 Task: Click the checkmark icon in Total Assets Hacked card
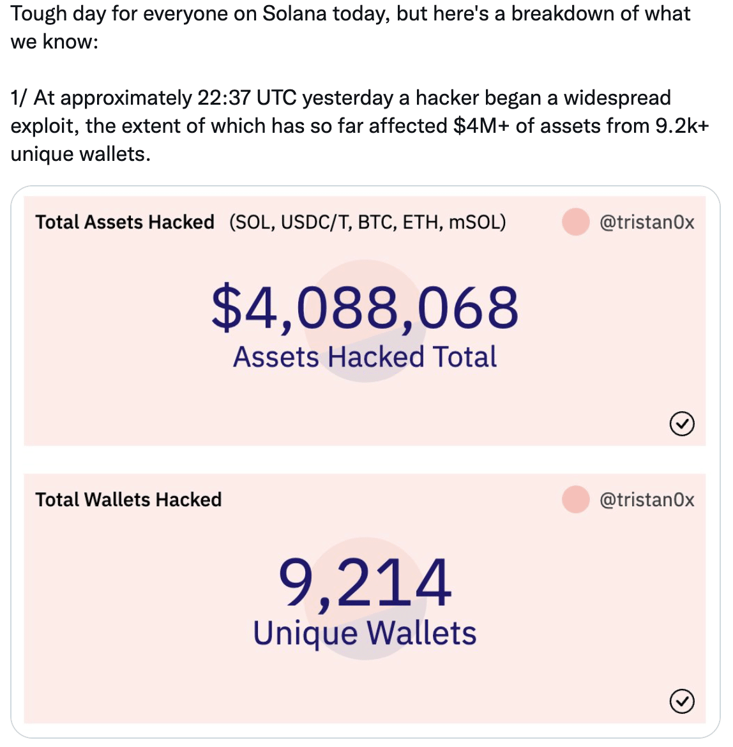(x=681, y=423)
